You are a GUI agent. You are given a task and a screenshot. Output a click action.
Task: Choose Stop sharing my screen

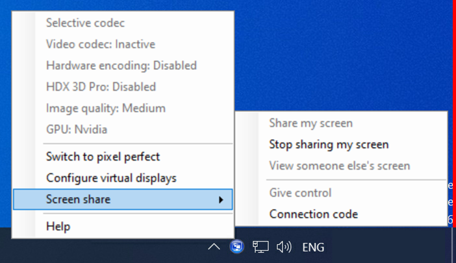tap(329, 144)
